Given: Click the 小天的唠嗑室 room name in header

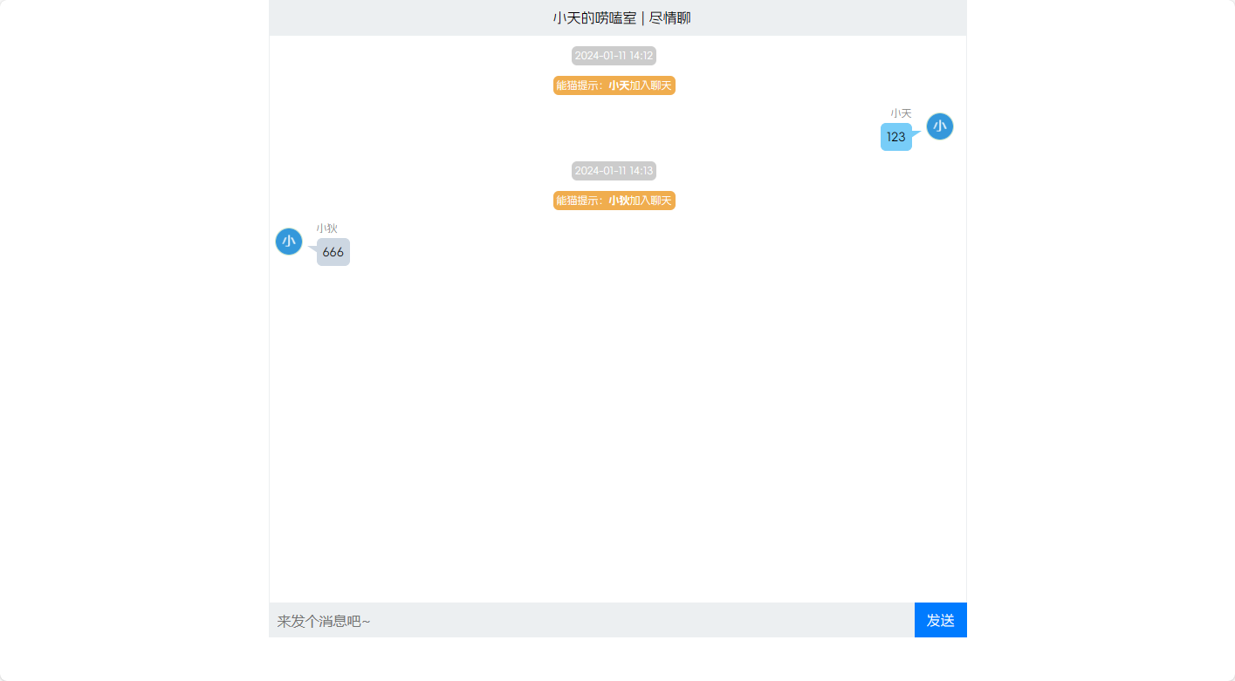Looking at the screenshot, I should pyautogui.click(x=594, y=18).
